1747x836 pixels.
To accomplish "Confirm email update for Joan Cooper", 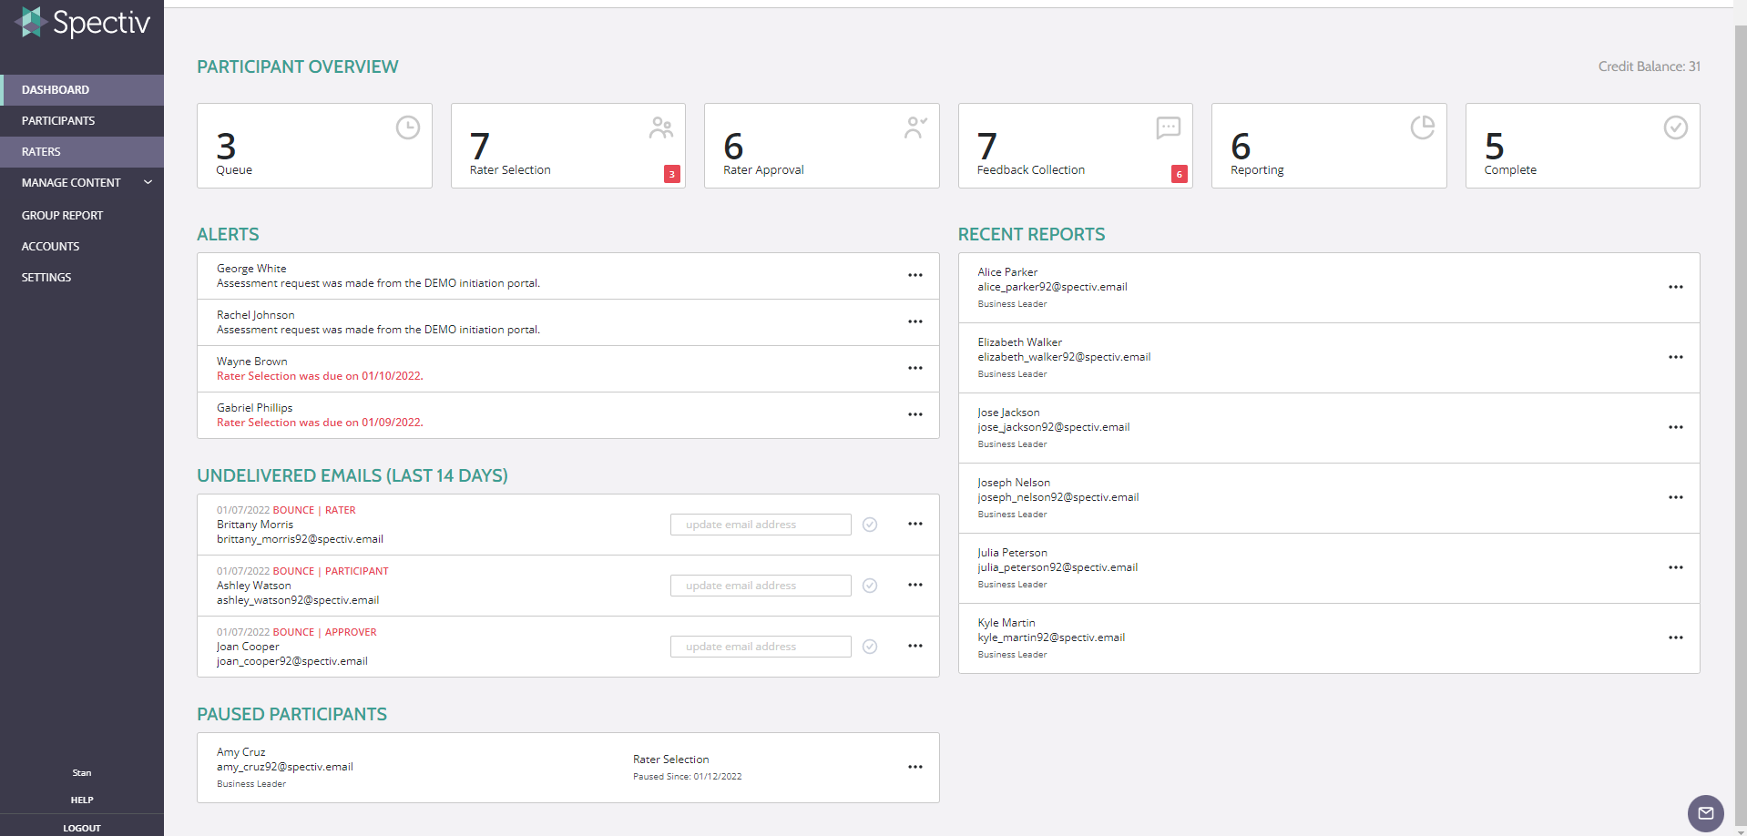I will (869, 647).
